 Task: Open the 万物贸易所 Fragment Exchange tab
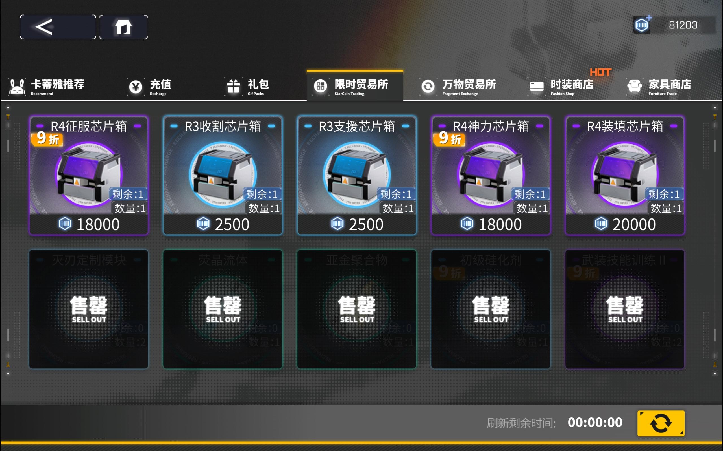[458, 87]
